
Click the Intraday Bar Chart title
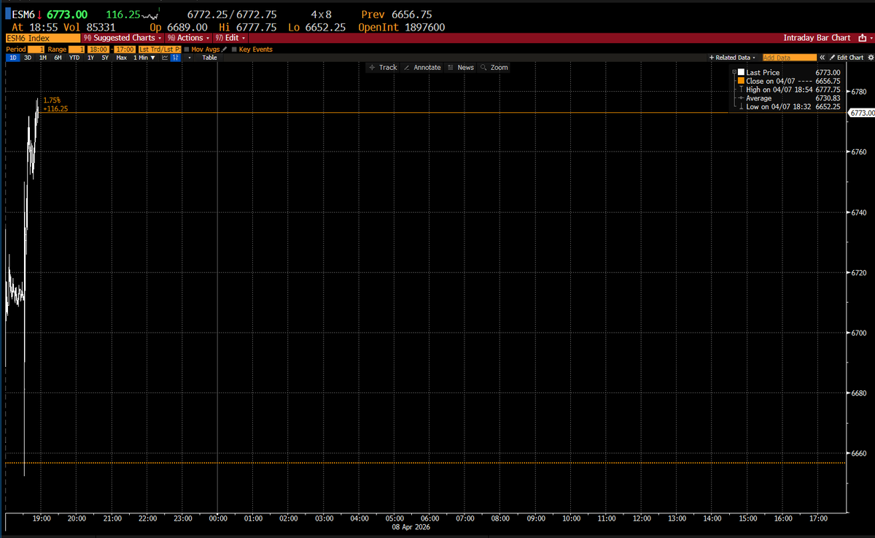pyautogui.click(x=817, y=38)
